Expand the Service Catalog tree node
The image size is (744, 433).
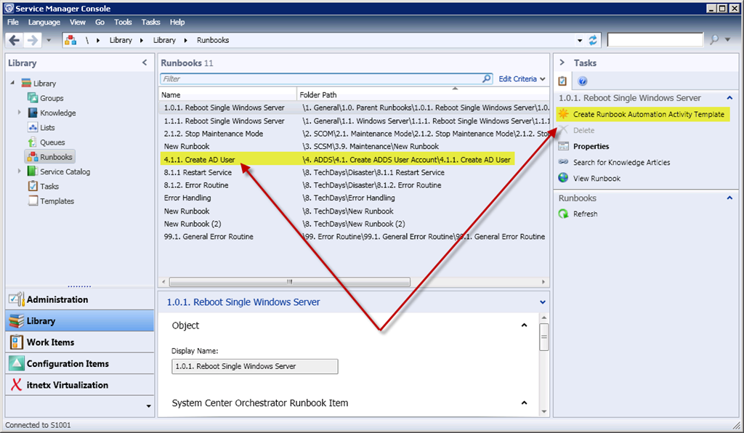[20, 171]
